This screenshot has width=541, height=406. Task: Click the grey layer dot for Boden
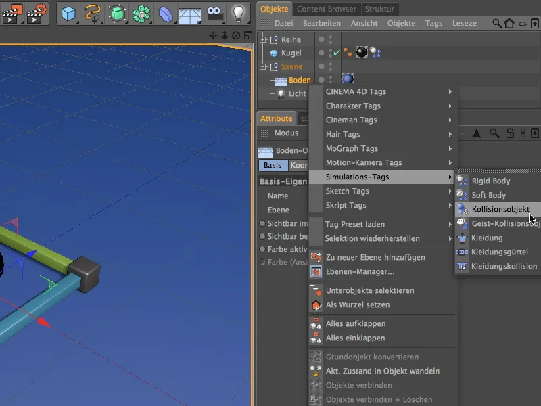tap(321, 80)
